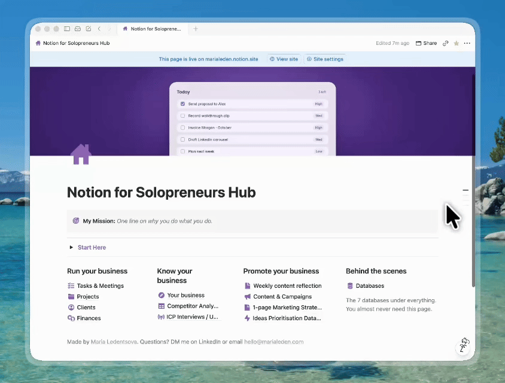Click the Notion for Solopreneurs Hub breadcrumb
Image resolution: width=505 pixels, height=383 pixels.
[x=77, y=43]
